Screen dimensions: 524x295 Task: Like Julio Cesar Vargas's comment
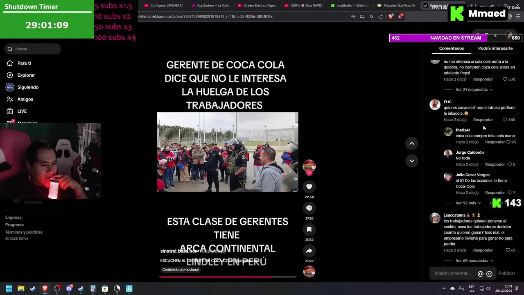(x=510, y=193)
